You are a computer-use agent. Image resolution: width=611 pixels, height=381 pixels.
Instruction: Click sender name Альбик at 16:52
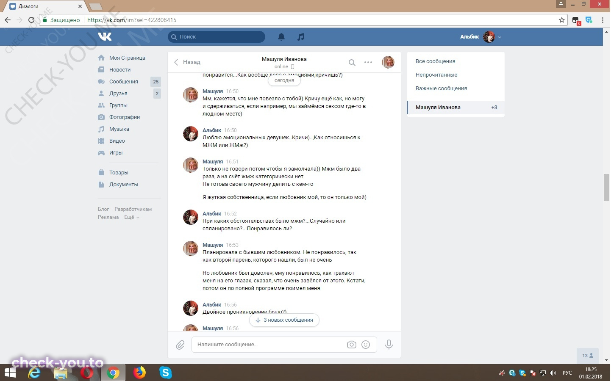click(x=212, y=214)
